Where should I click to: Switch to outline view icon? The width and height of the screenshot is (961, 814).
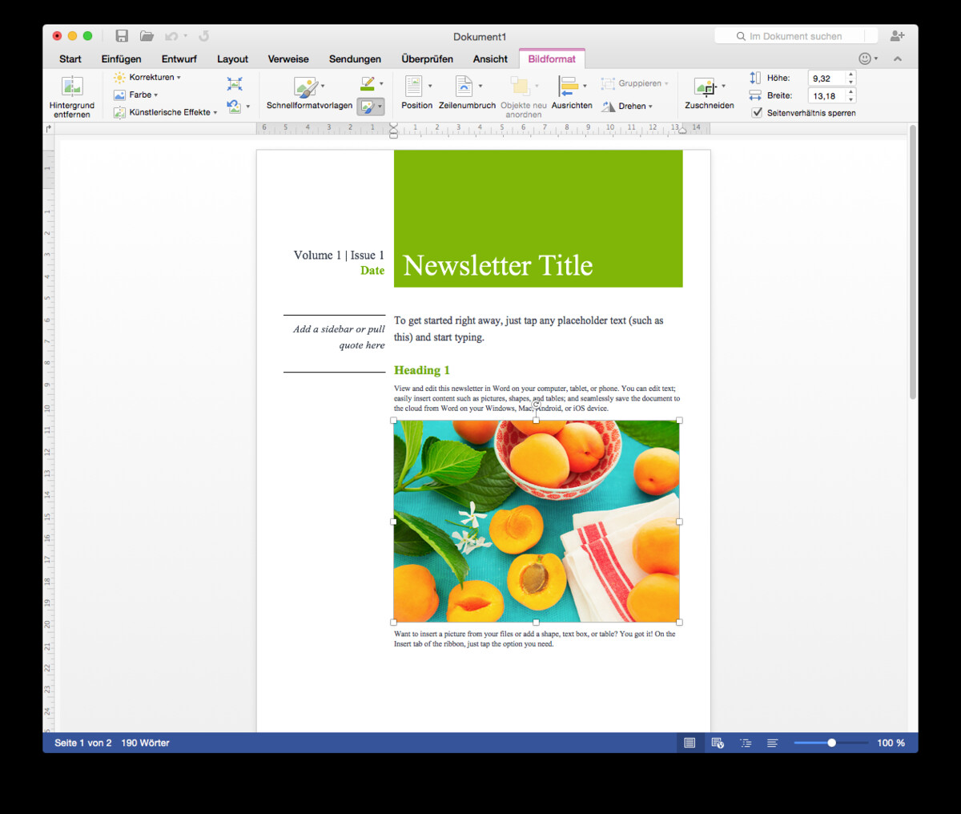point(746,743)
